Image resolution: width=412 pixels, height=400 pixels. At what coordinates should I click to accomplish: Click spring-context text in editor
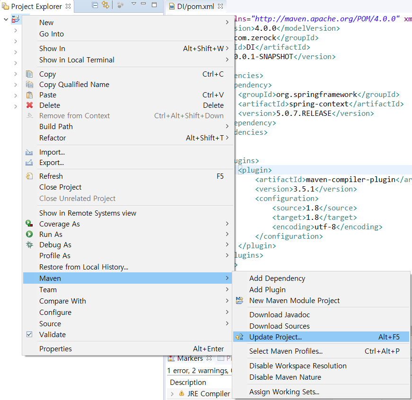tap(319, 104)
